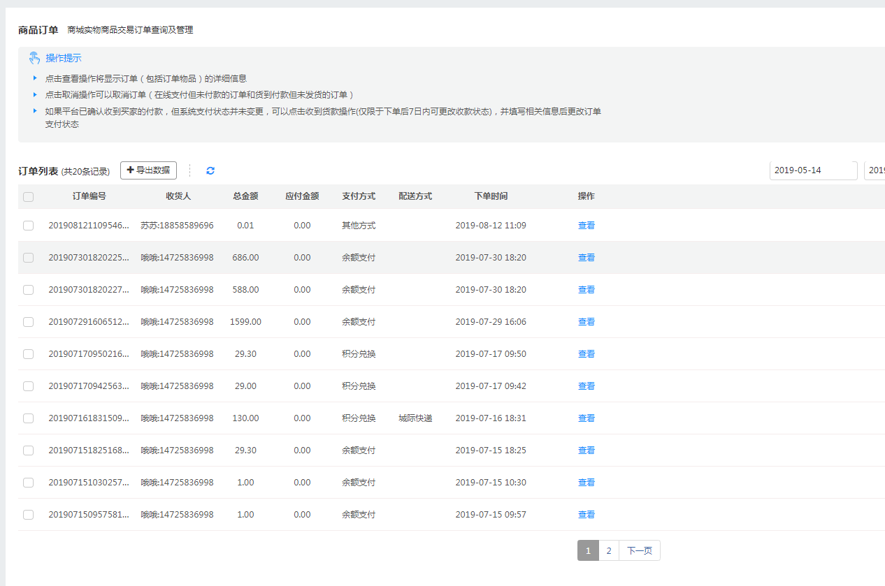Click the operation tips hand icon
This screenshot has width=885, height=586.
pos(34,58)
